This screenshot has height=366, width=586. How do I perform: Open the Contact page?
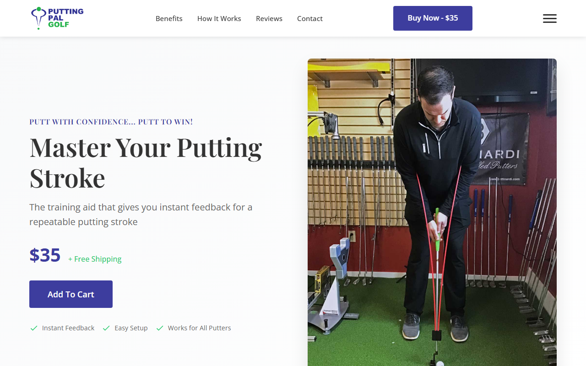click(x=309, y=18)
